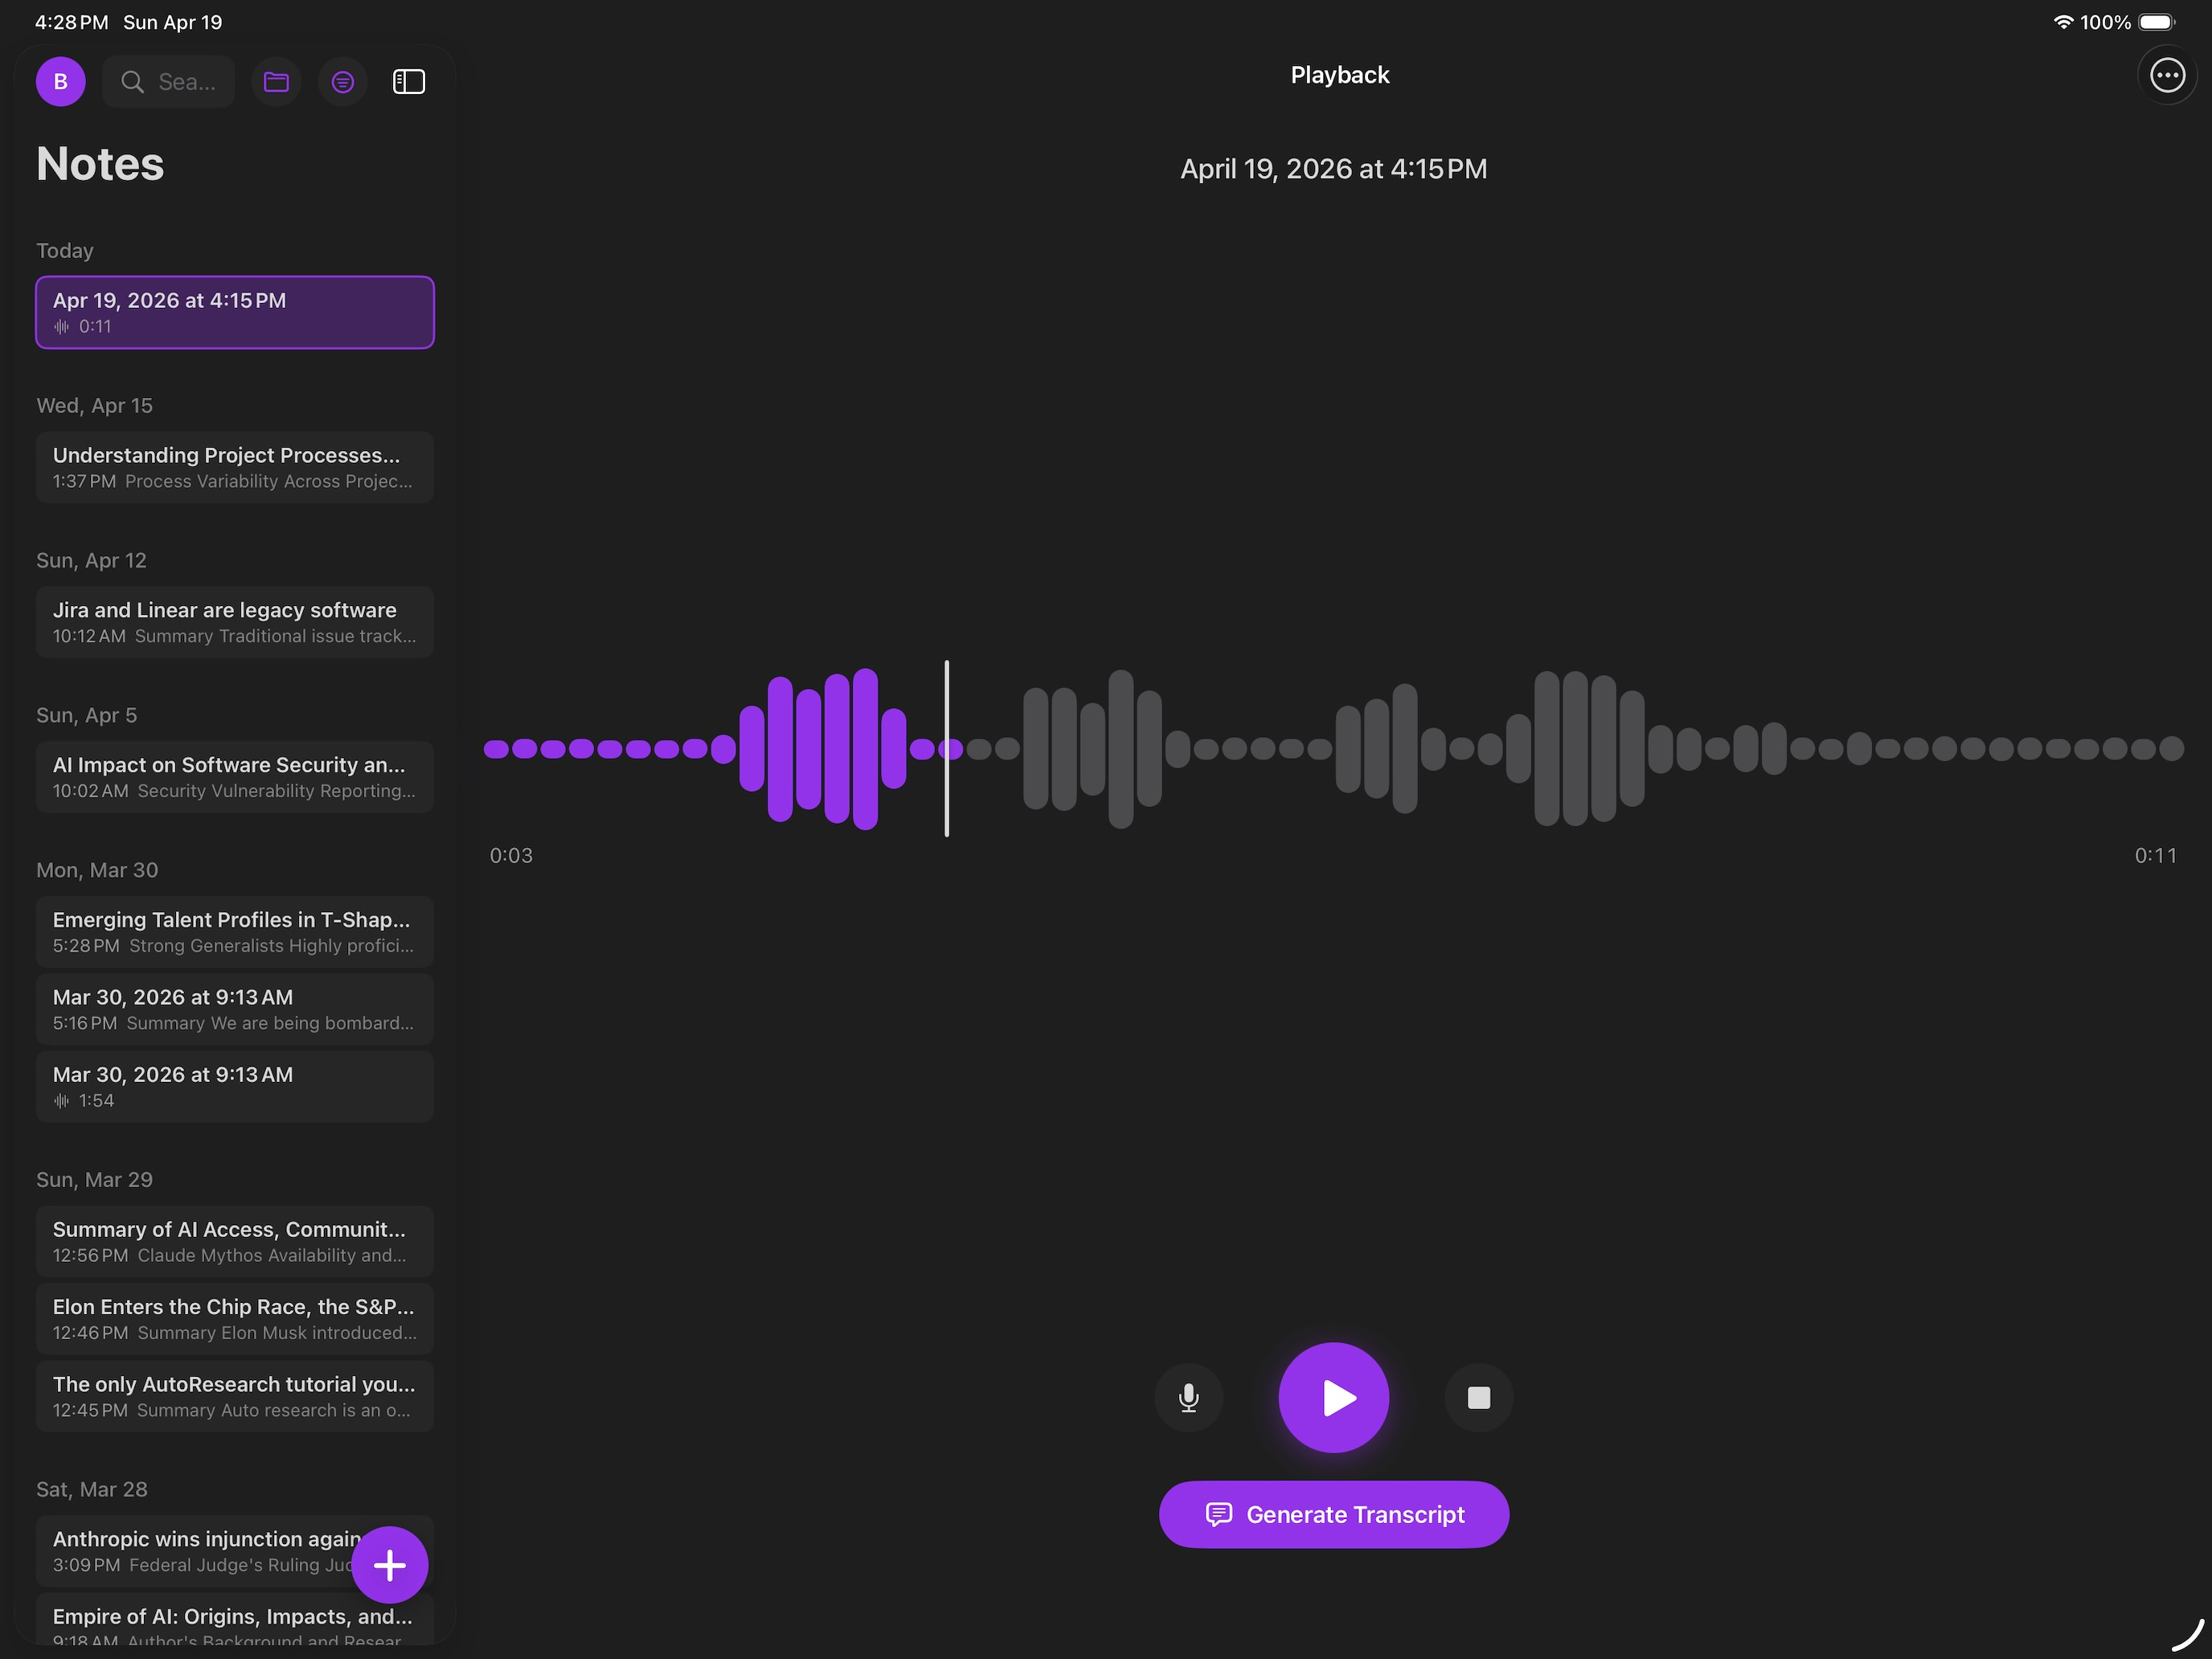Open AI Impact on Software Security note

point(235,777)
